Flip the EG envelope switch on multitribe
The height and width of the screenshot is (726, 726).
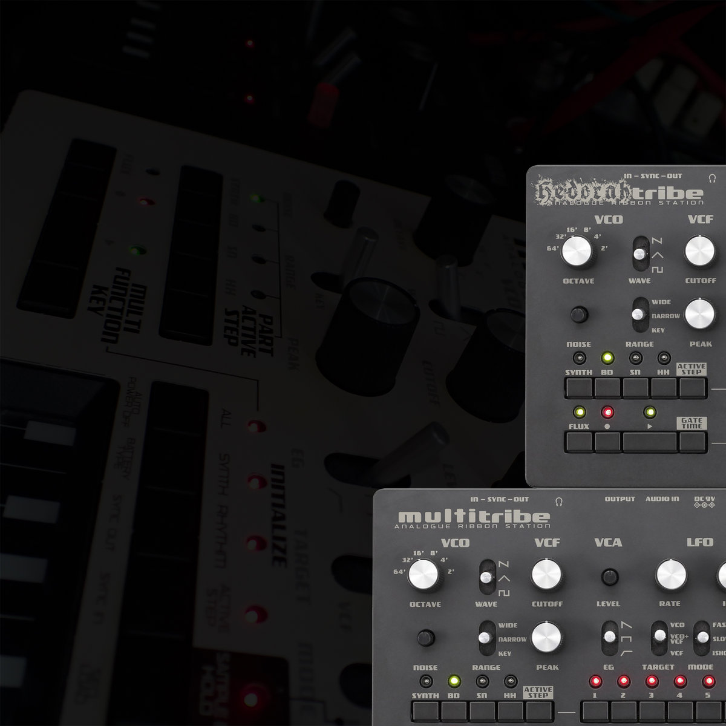pyautogui.click(x=609, y=638)
